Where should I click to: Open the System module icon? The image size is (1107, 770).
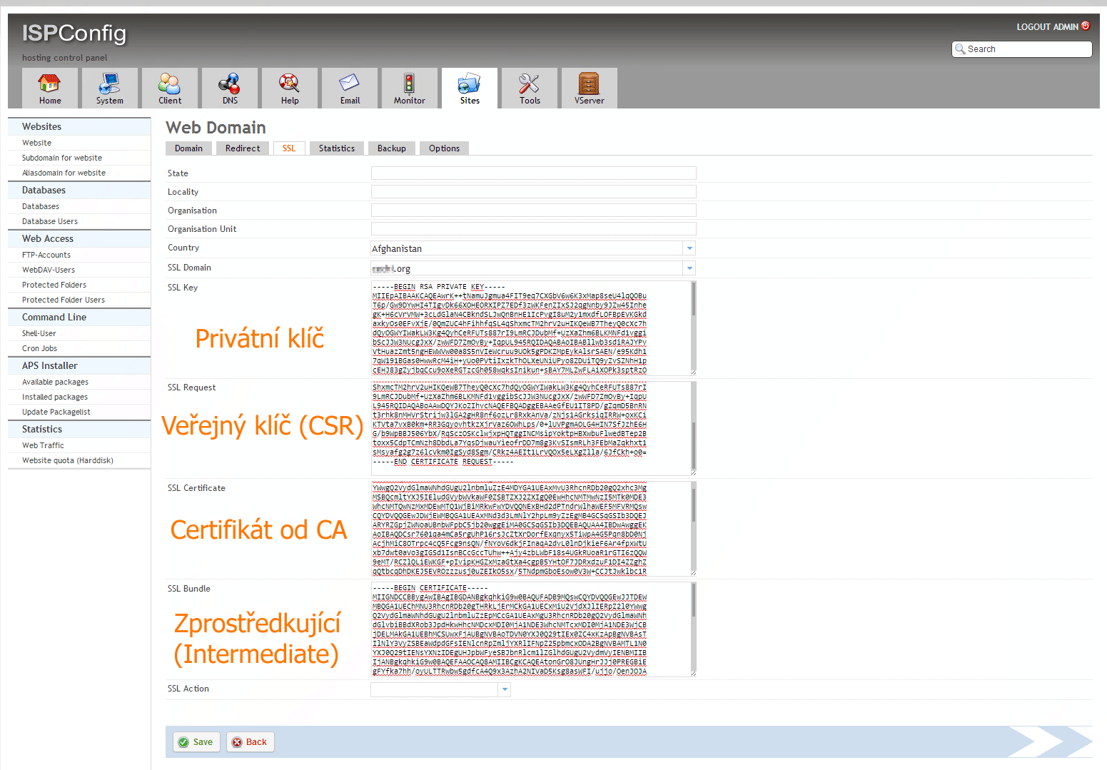(x=109, y=84)
